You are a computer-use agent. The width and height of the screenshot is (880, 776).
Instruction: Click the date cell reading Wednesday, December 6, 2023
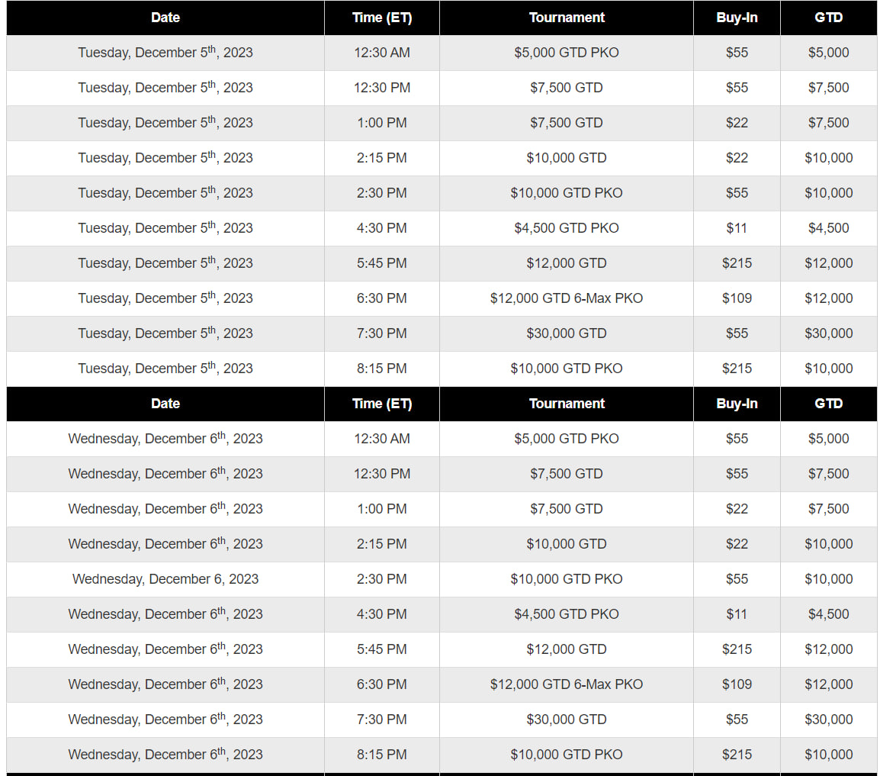[x=165, y=579]
